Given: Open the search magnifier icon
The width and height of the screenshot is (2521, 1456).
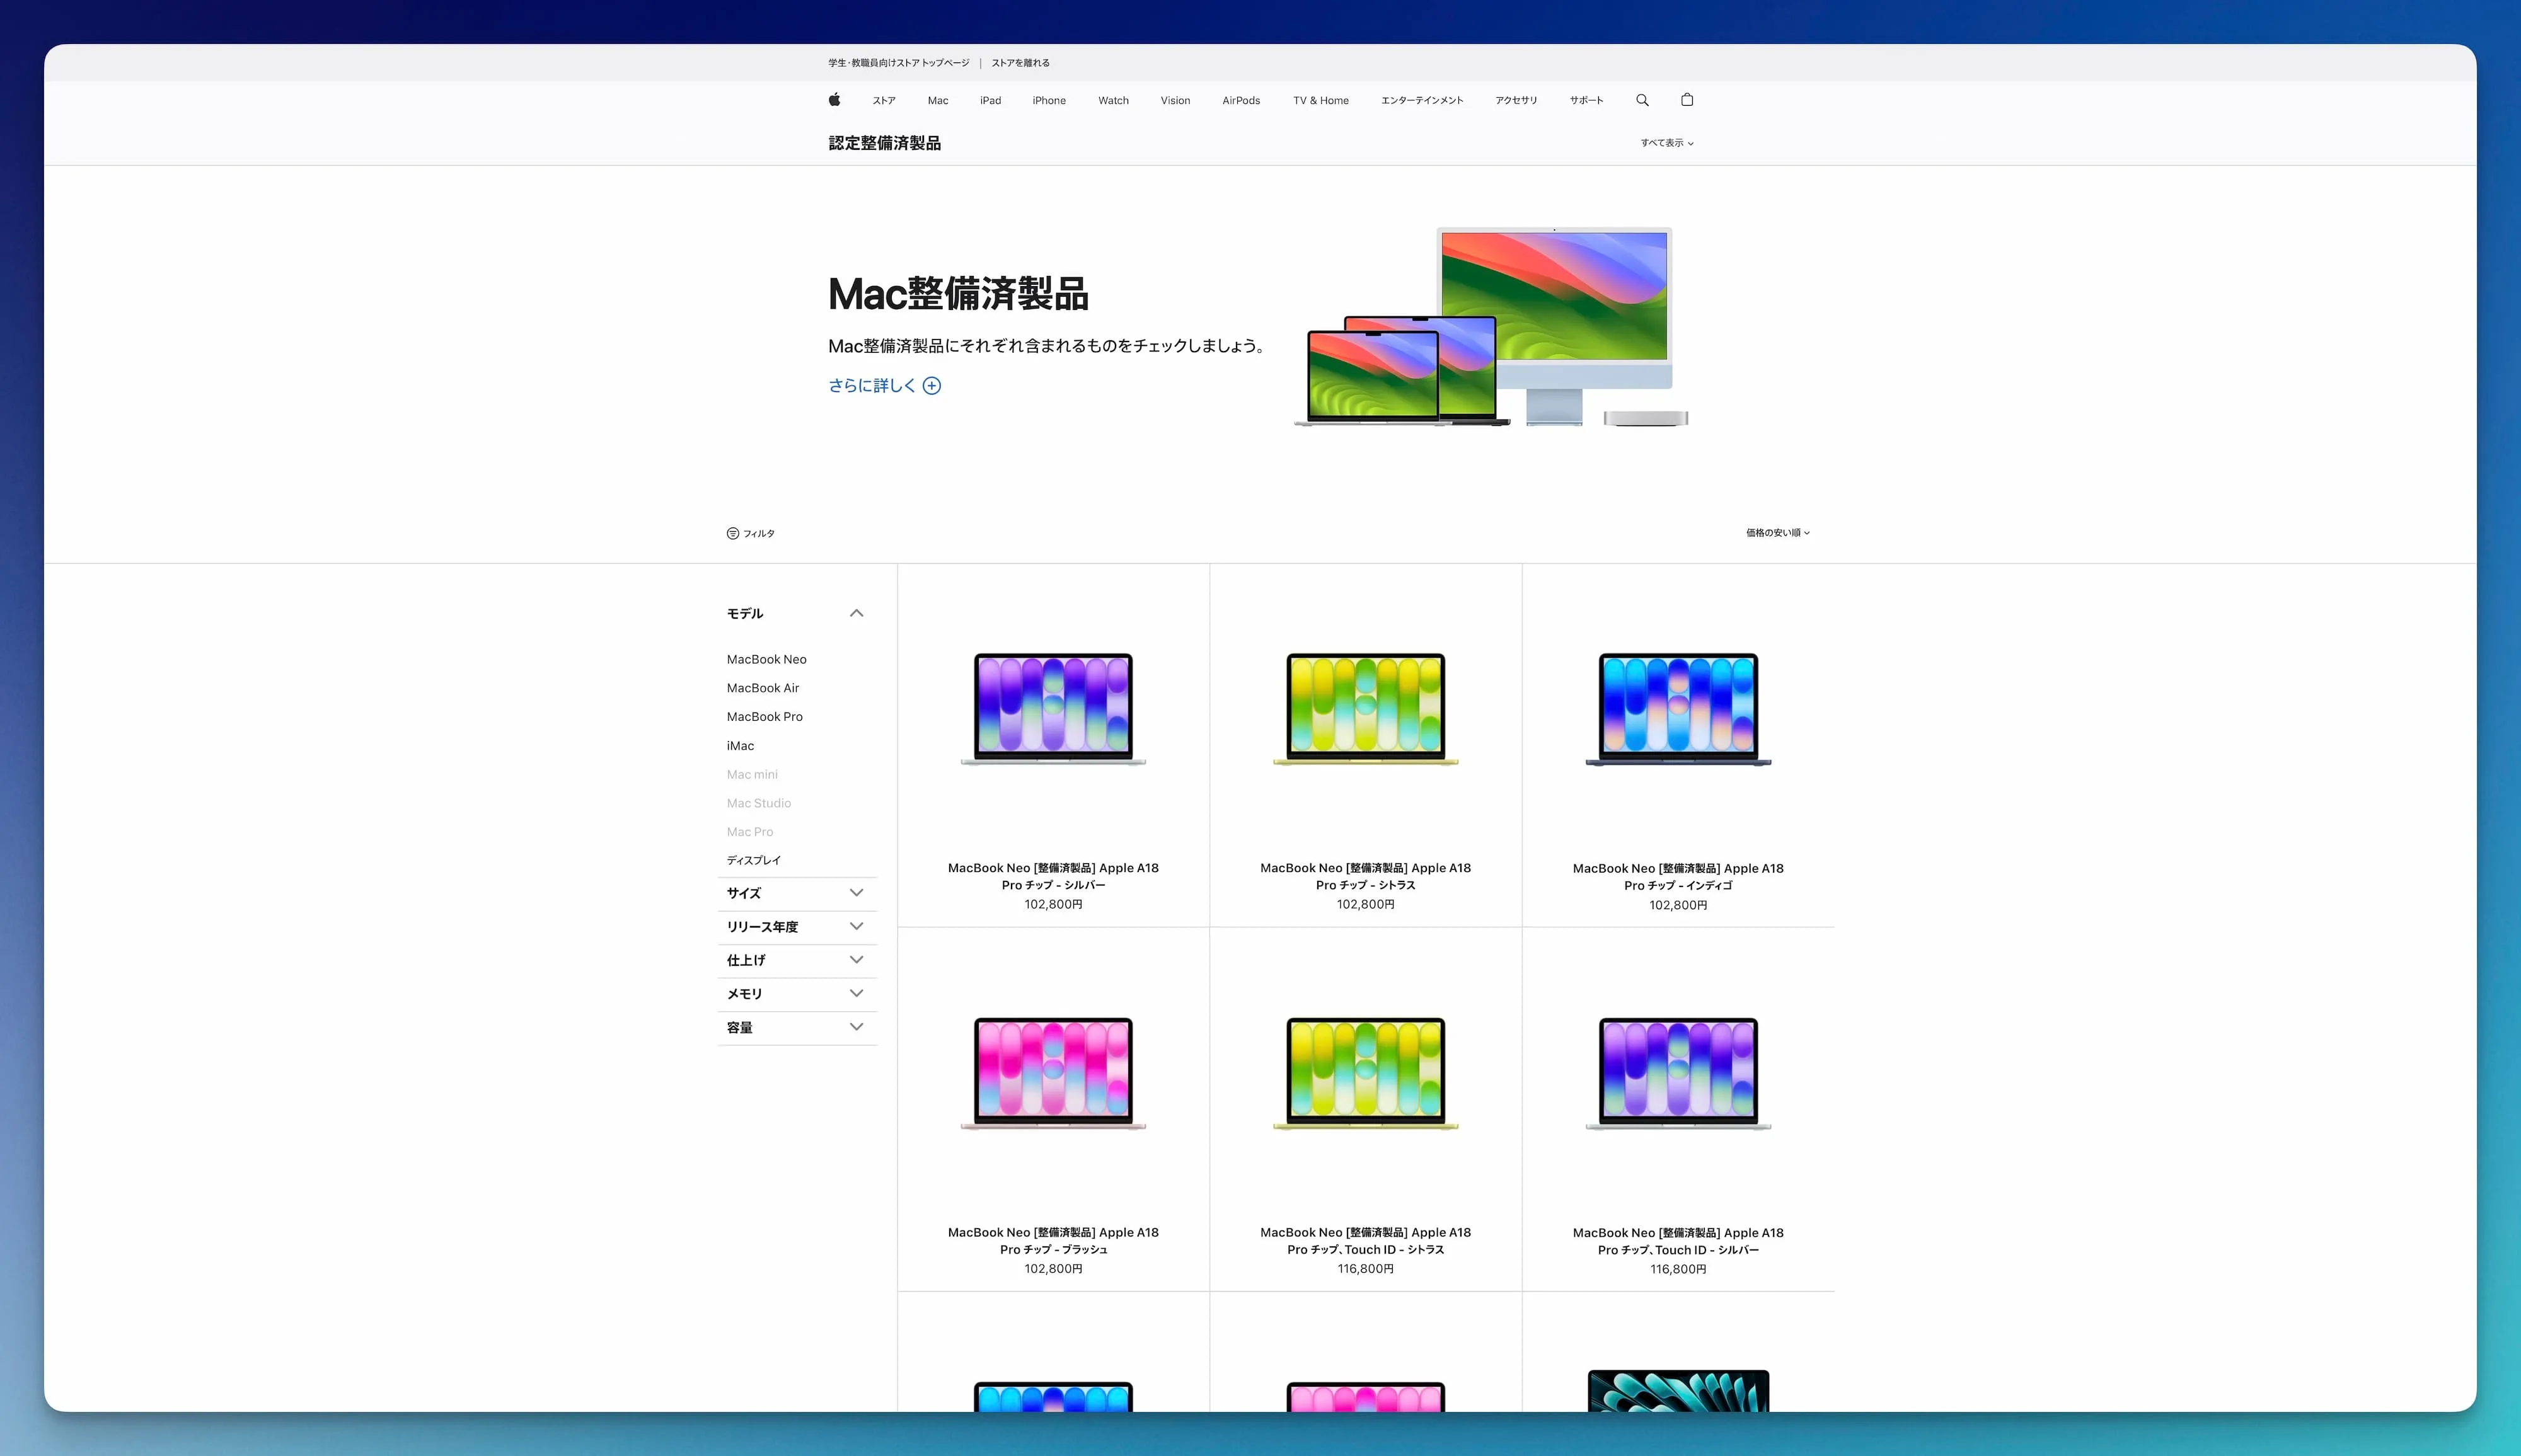Looking at the screenshot, I should coord(1642,100).
